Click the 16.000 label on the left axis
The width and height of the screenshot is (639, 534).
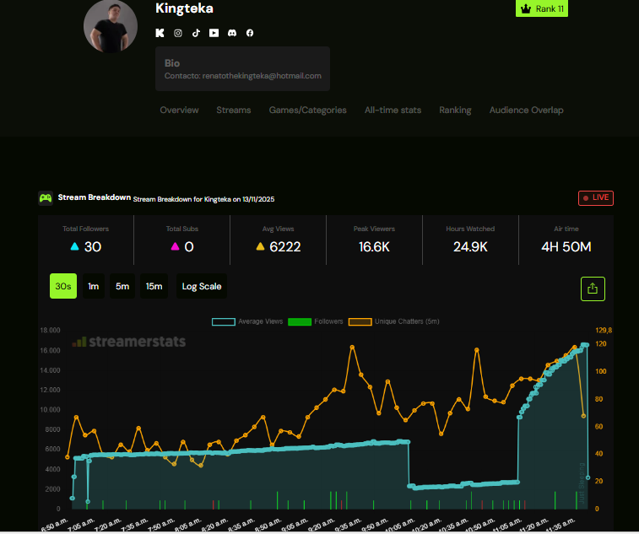(x=50, y=350)
